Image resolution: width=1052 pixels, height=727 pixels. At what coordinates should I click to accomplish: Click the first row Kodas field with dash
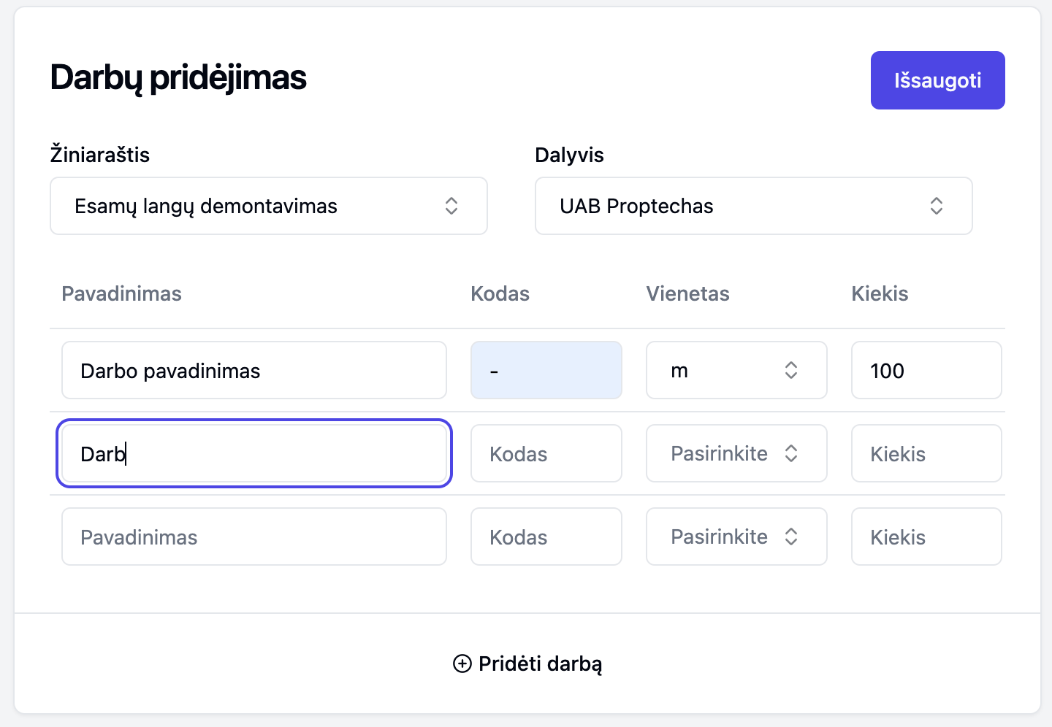click(x=546, y=371)
